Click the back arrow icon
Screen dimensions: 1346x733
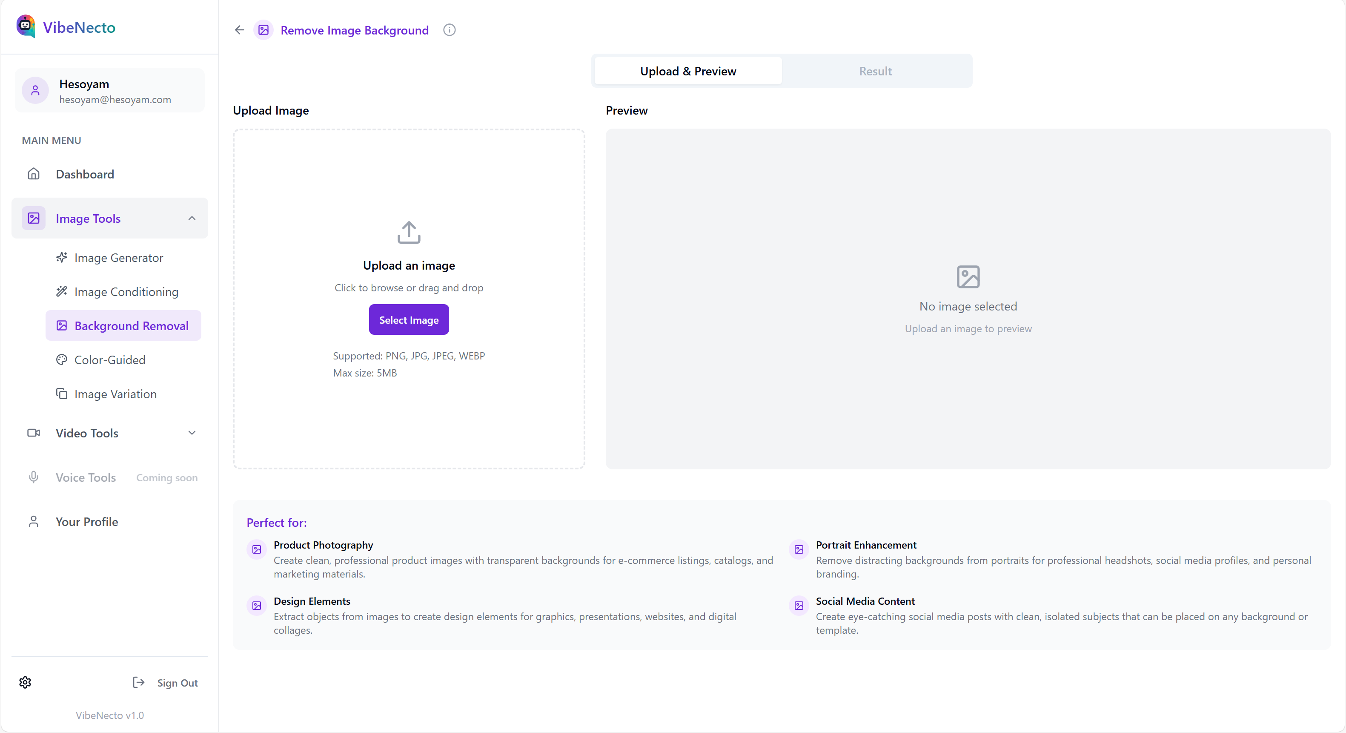pos(239,30)
